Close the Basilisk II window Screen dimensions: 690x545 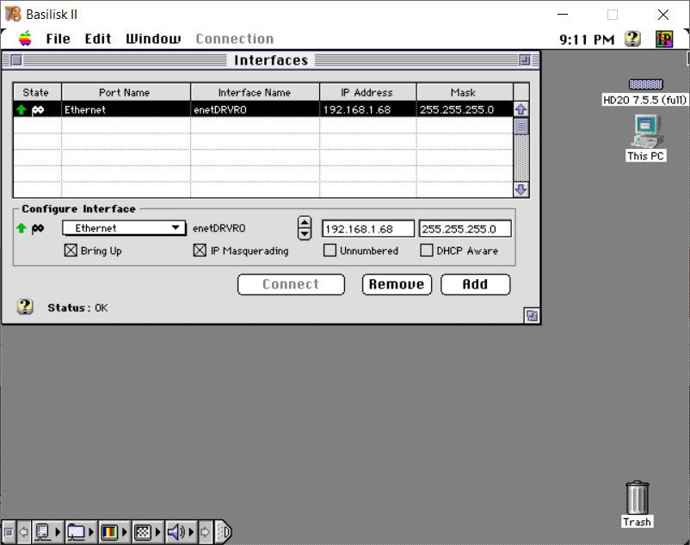tap(663, 15)
